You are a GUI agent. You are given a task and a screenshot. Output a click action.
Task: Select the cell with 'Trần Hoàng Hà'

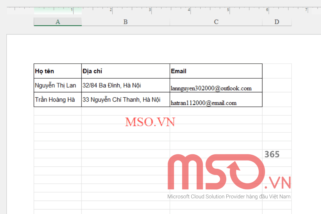click(x=55, y=99)
